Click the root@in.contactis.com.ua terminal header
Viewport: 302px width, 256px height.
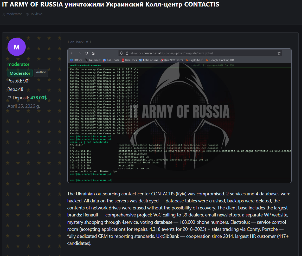click(x=85, y=65)
